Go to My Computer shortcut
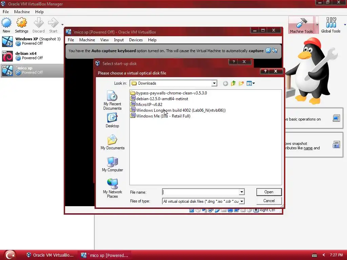Screen dimensions: 347x260 click(113, 164)
